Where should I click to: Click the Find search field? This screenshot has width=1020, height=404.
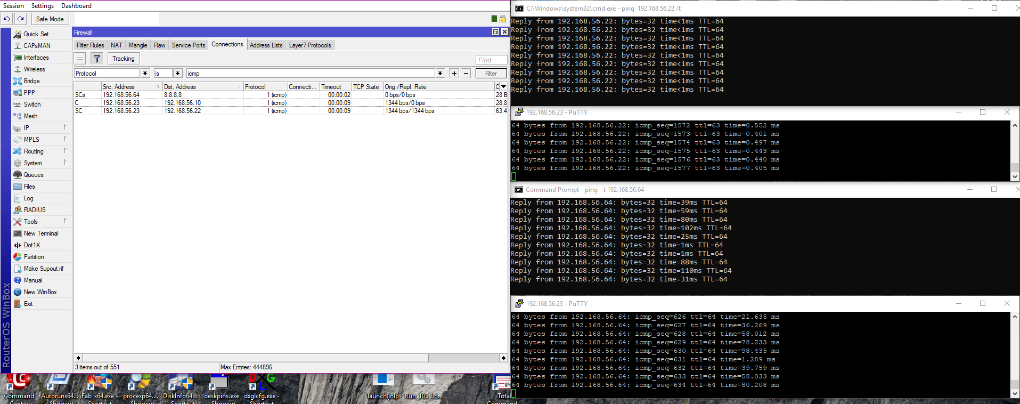coord(491,60)
